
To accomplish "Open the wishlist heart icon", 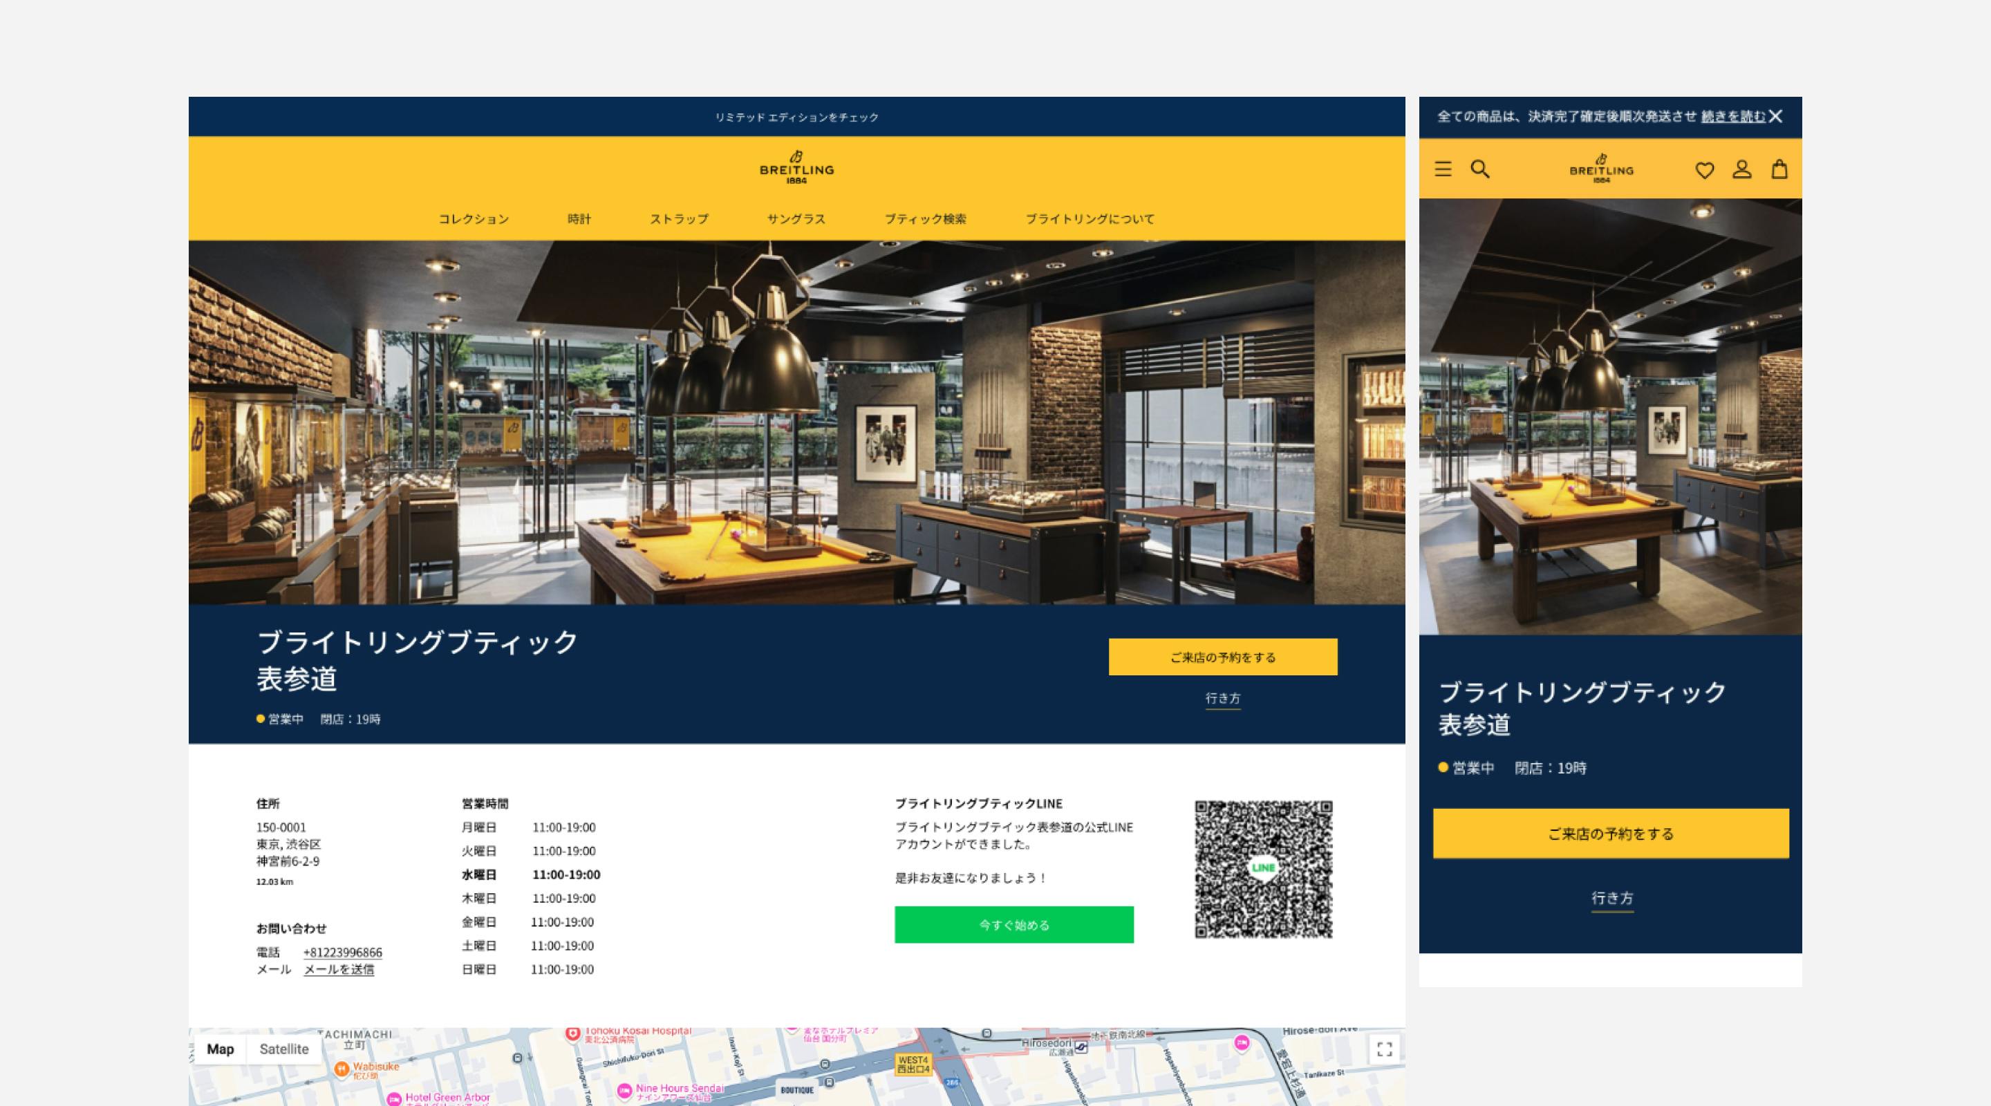I will click(x=1704, y=170).
